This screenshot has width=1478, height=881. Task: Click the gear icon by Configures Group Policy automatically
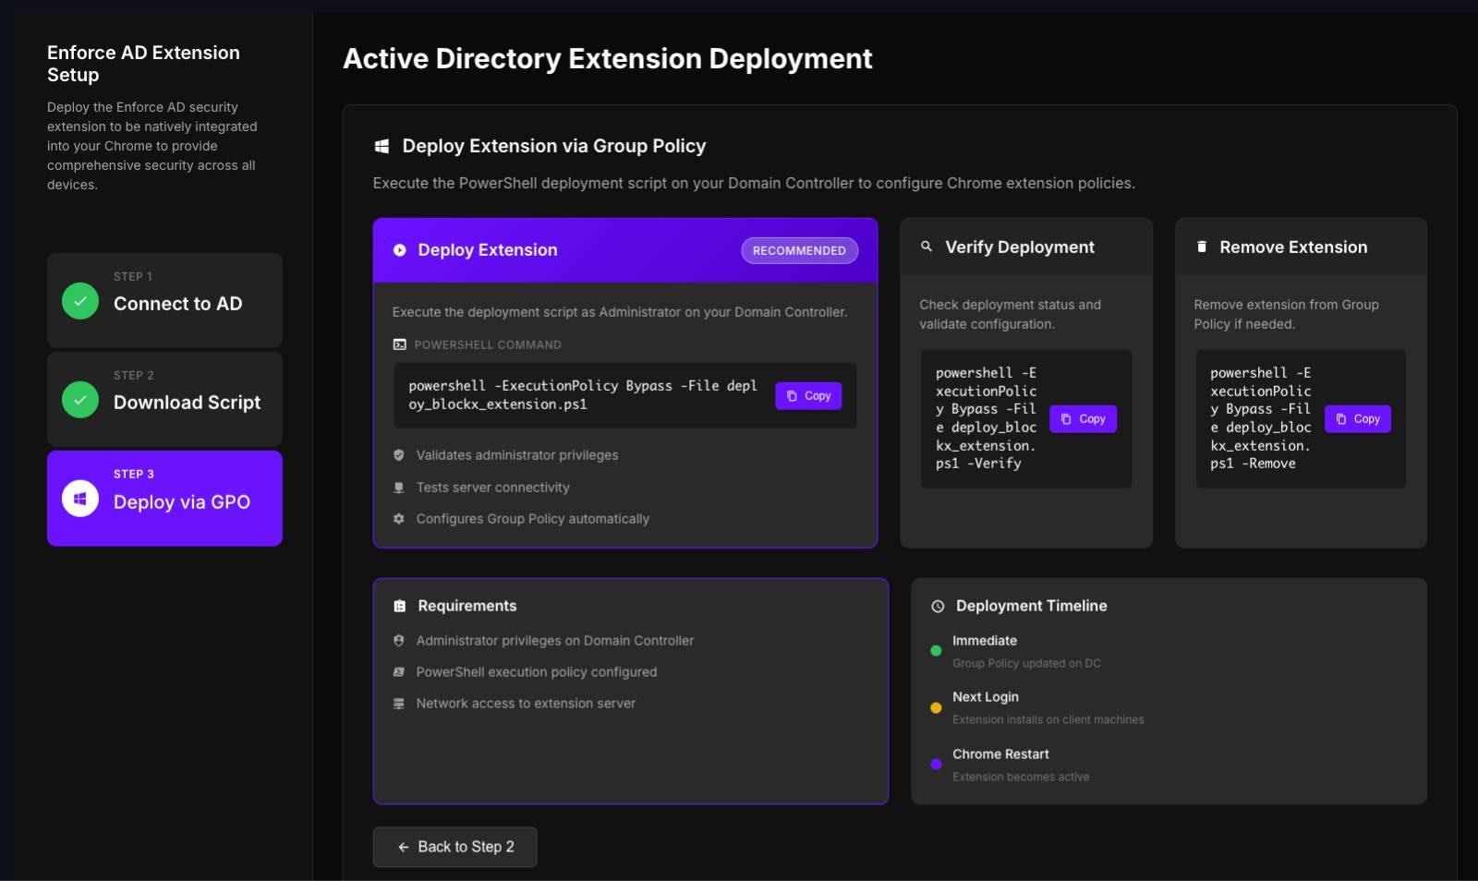(x=399, y=519)
